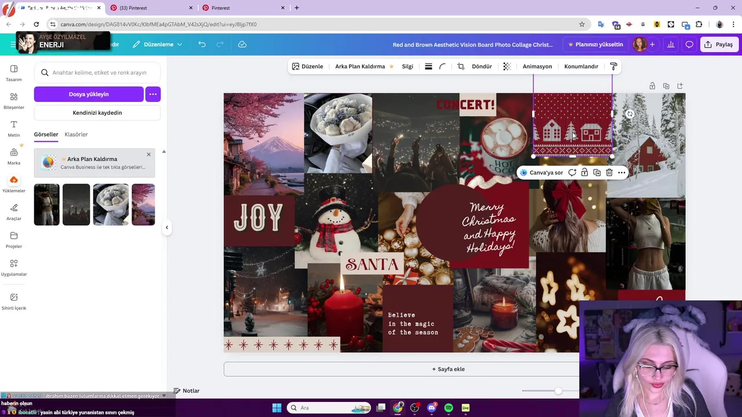This screenshot has height=417, width=742.
Task: Open the Metin text panel
Action: (14, 129)
